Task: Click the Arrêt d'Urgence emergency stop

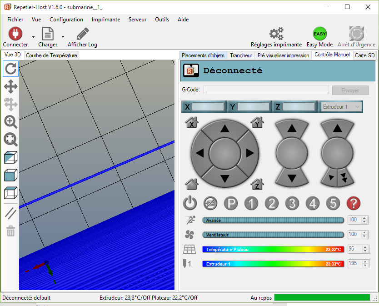Action: pos(357,34)
